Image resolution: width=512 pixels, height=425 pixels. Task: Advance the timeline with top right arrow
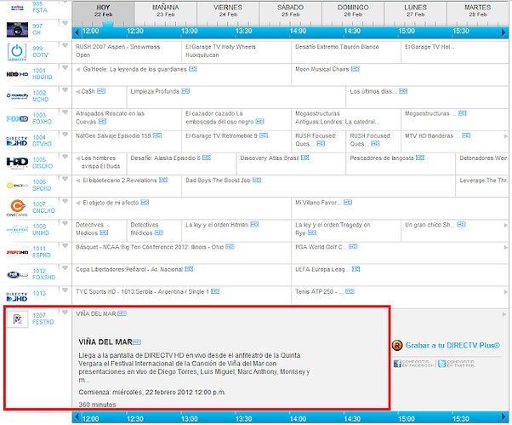tap(502, 30)
